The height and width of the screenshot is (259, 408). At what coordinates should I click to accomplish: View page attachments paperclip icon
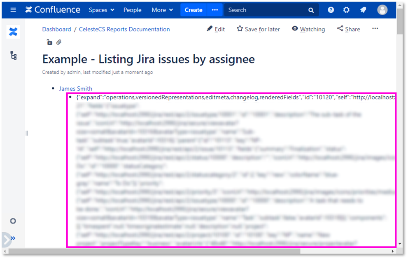(59, 42)
